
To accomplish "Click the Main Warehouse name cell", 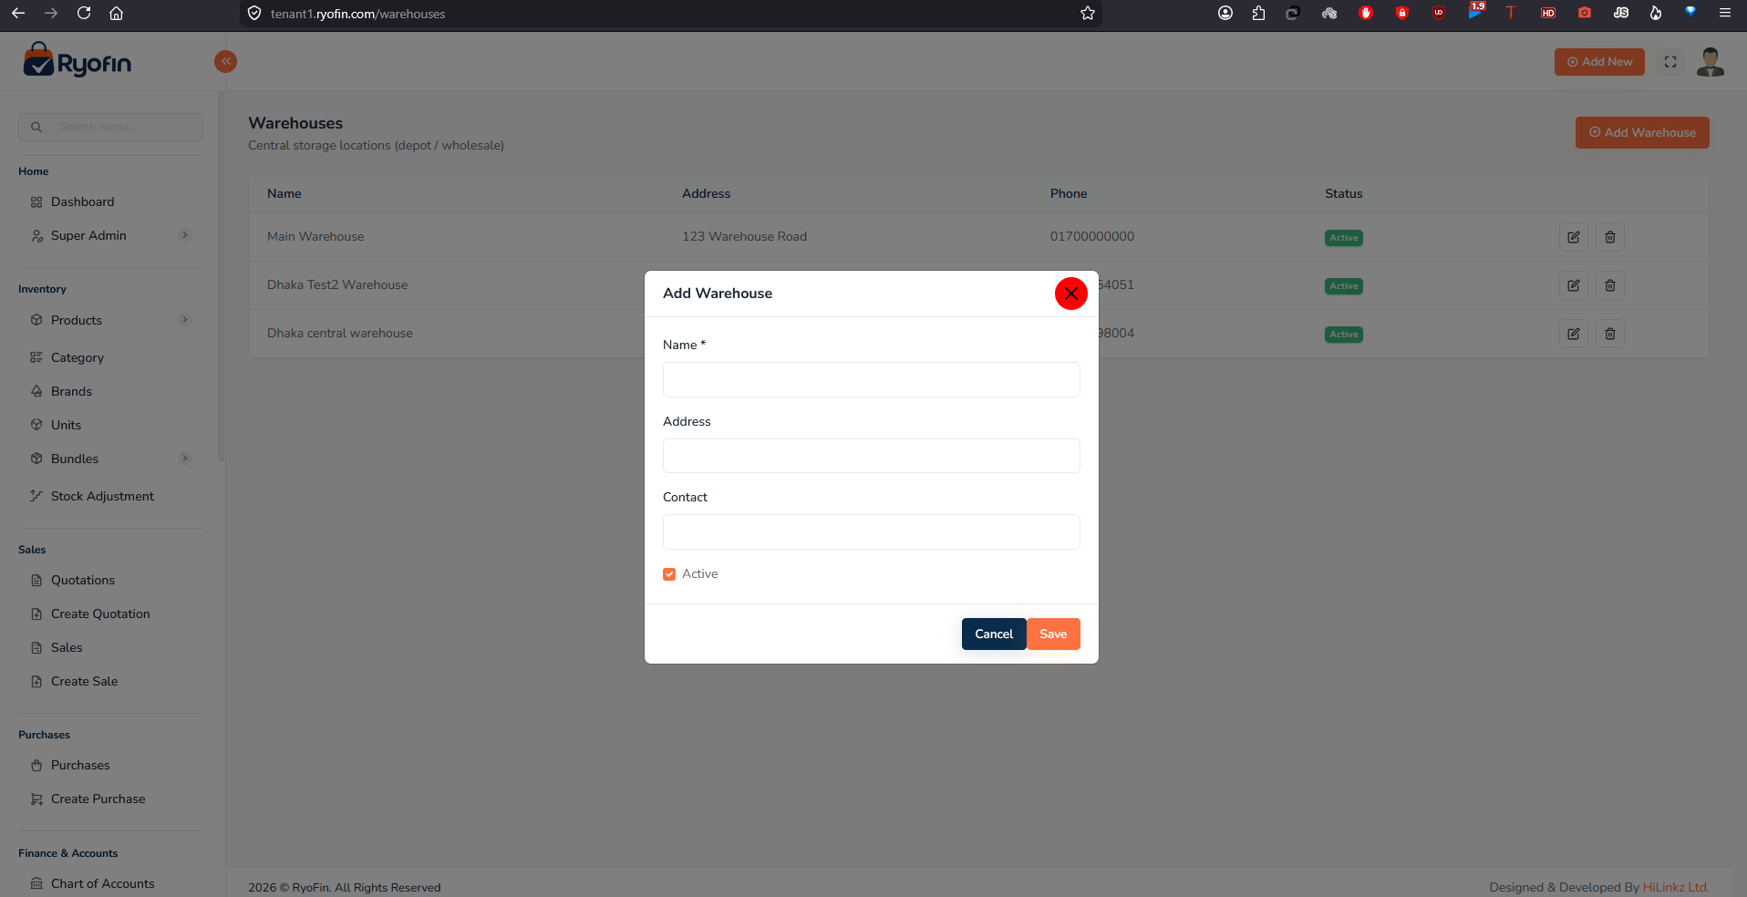I will (x=315, y=236).
